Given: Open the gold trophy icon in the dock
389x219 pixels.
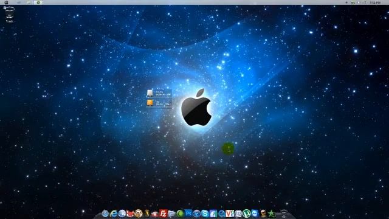Looking at the screenshot, I should click(x=147, y=214).
